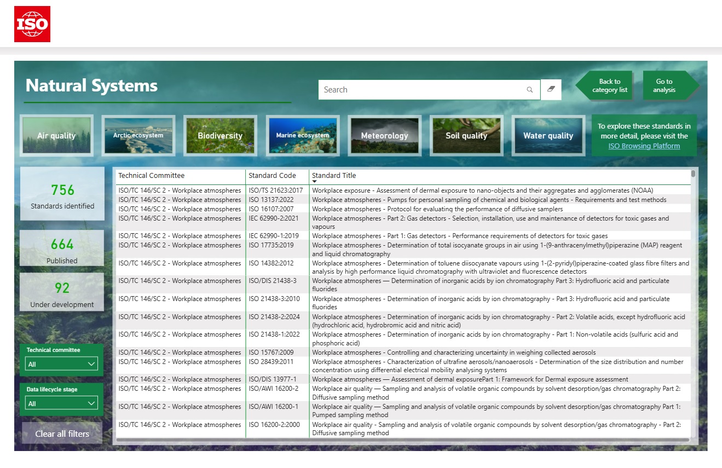Click the eraser clear-search icon
Image resolution: width=722 pixels, height=468 pixels.
click(x=551, y=89)
